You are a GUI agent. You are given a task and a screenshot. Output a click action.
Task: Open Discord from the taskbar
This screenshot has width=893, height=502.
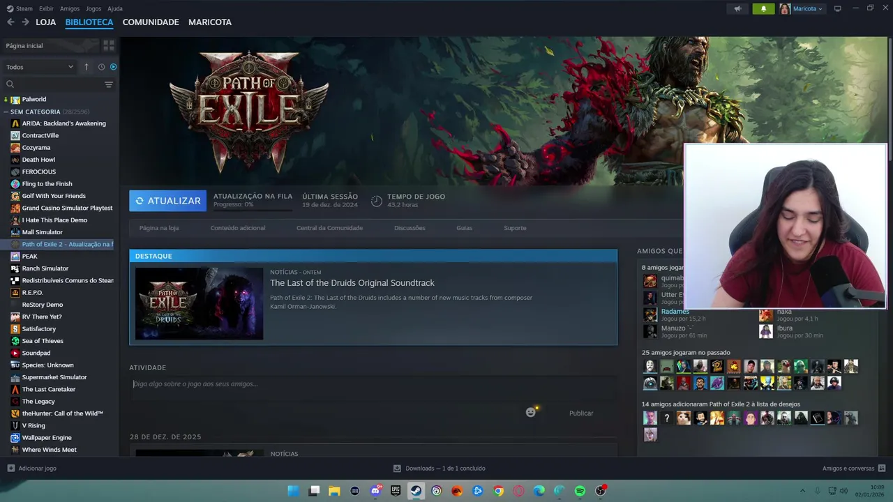pyautogui.click(x=376, y=491)
